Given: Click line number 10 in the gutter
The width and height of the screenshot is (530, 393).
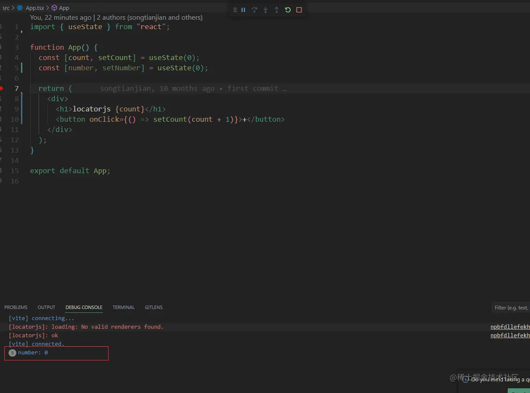Looking at the screenshot, I should [15, 119].
